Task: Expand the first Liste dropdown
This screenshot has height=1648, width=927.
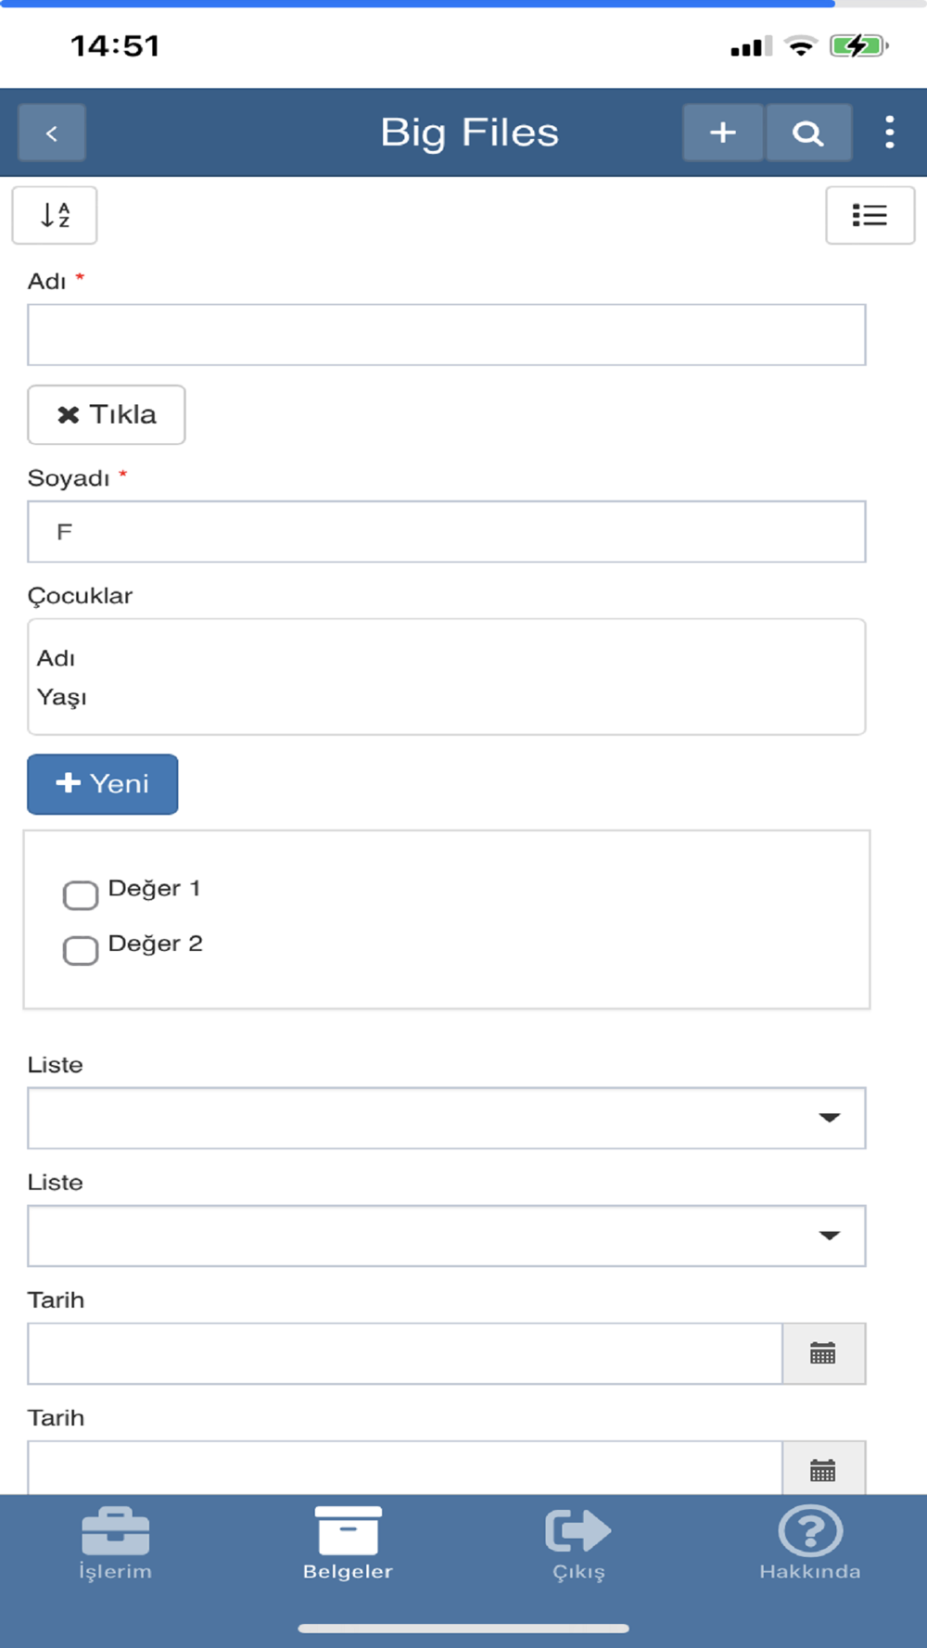Action: 446,1118
